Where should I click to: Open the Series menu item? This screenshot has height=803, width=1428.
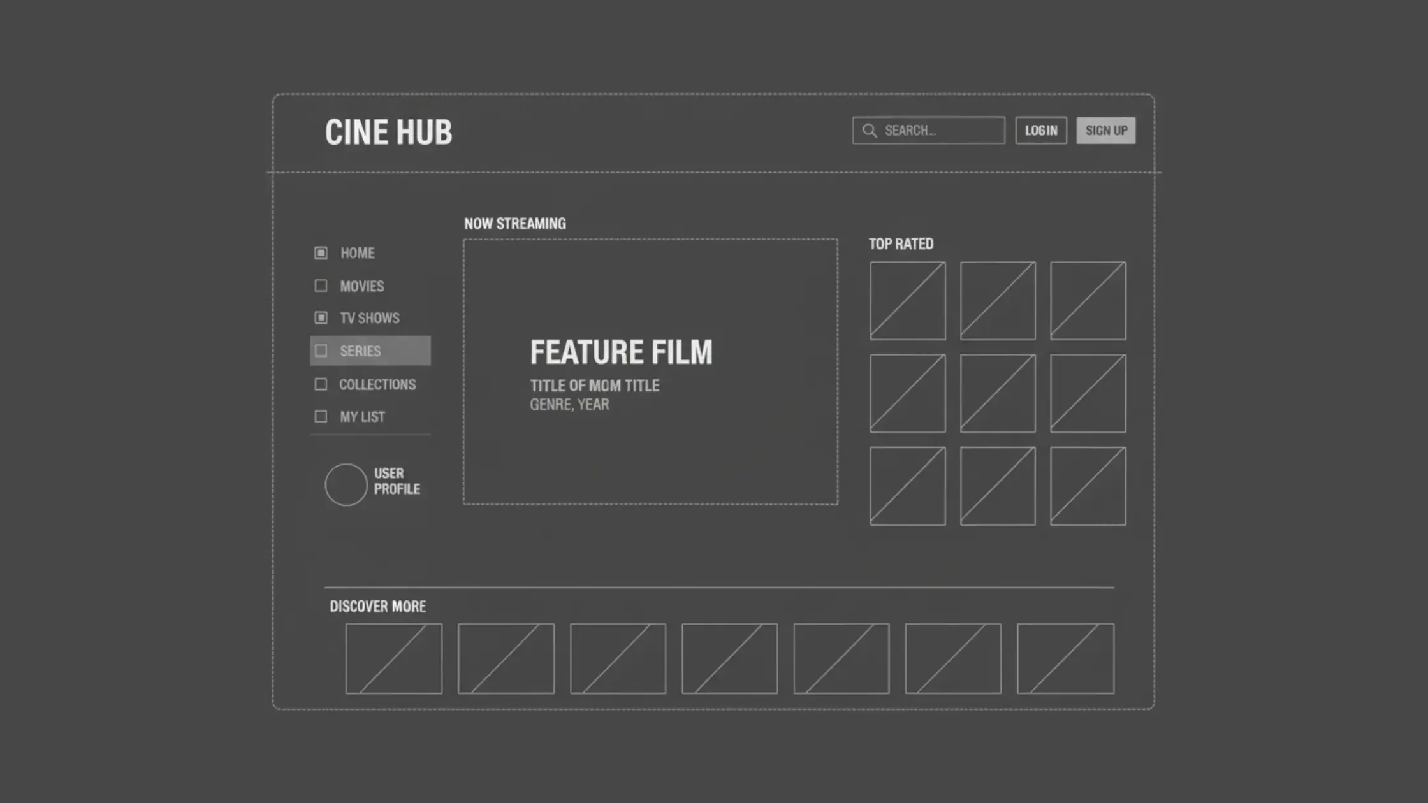coord(370,351)
